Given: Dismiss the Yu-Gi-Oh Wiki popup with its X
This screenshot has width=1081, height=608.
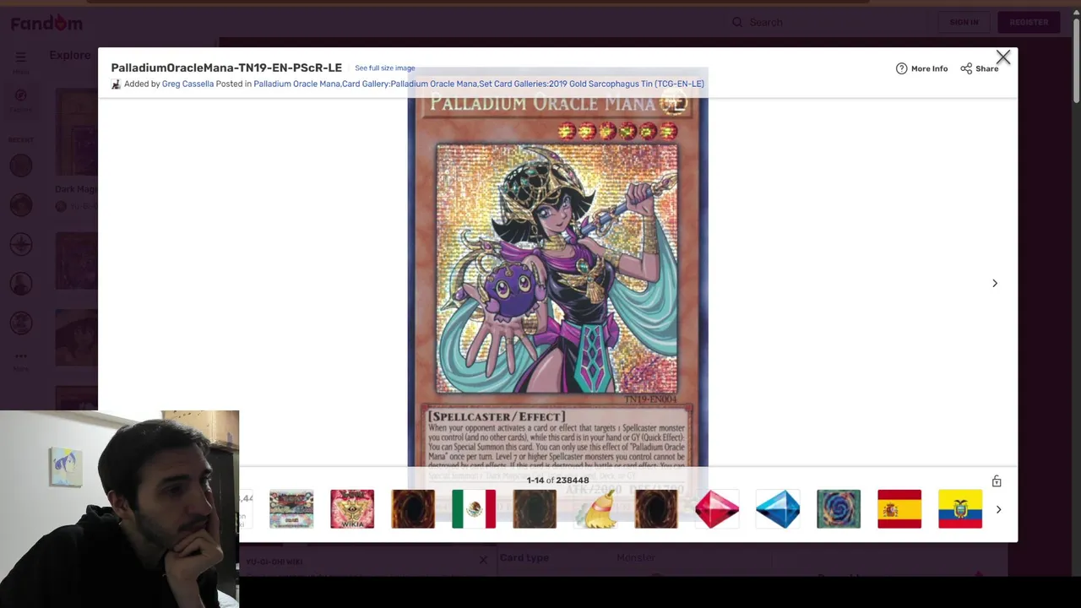Looking at the screenshot, I should 483,560.
